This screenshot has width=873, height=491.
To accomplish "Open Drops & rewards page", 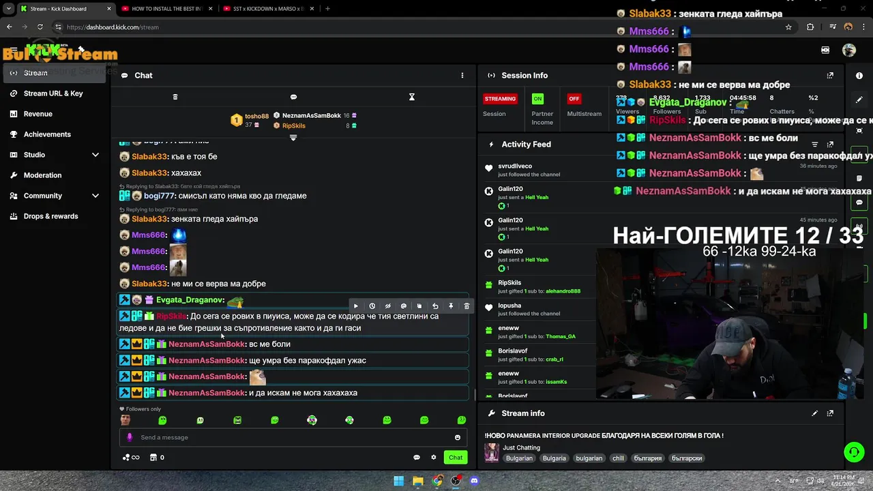I will pos(50,216).
